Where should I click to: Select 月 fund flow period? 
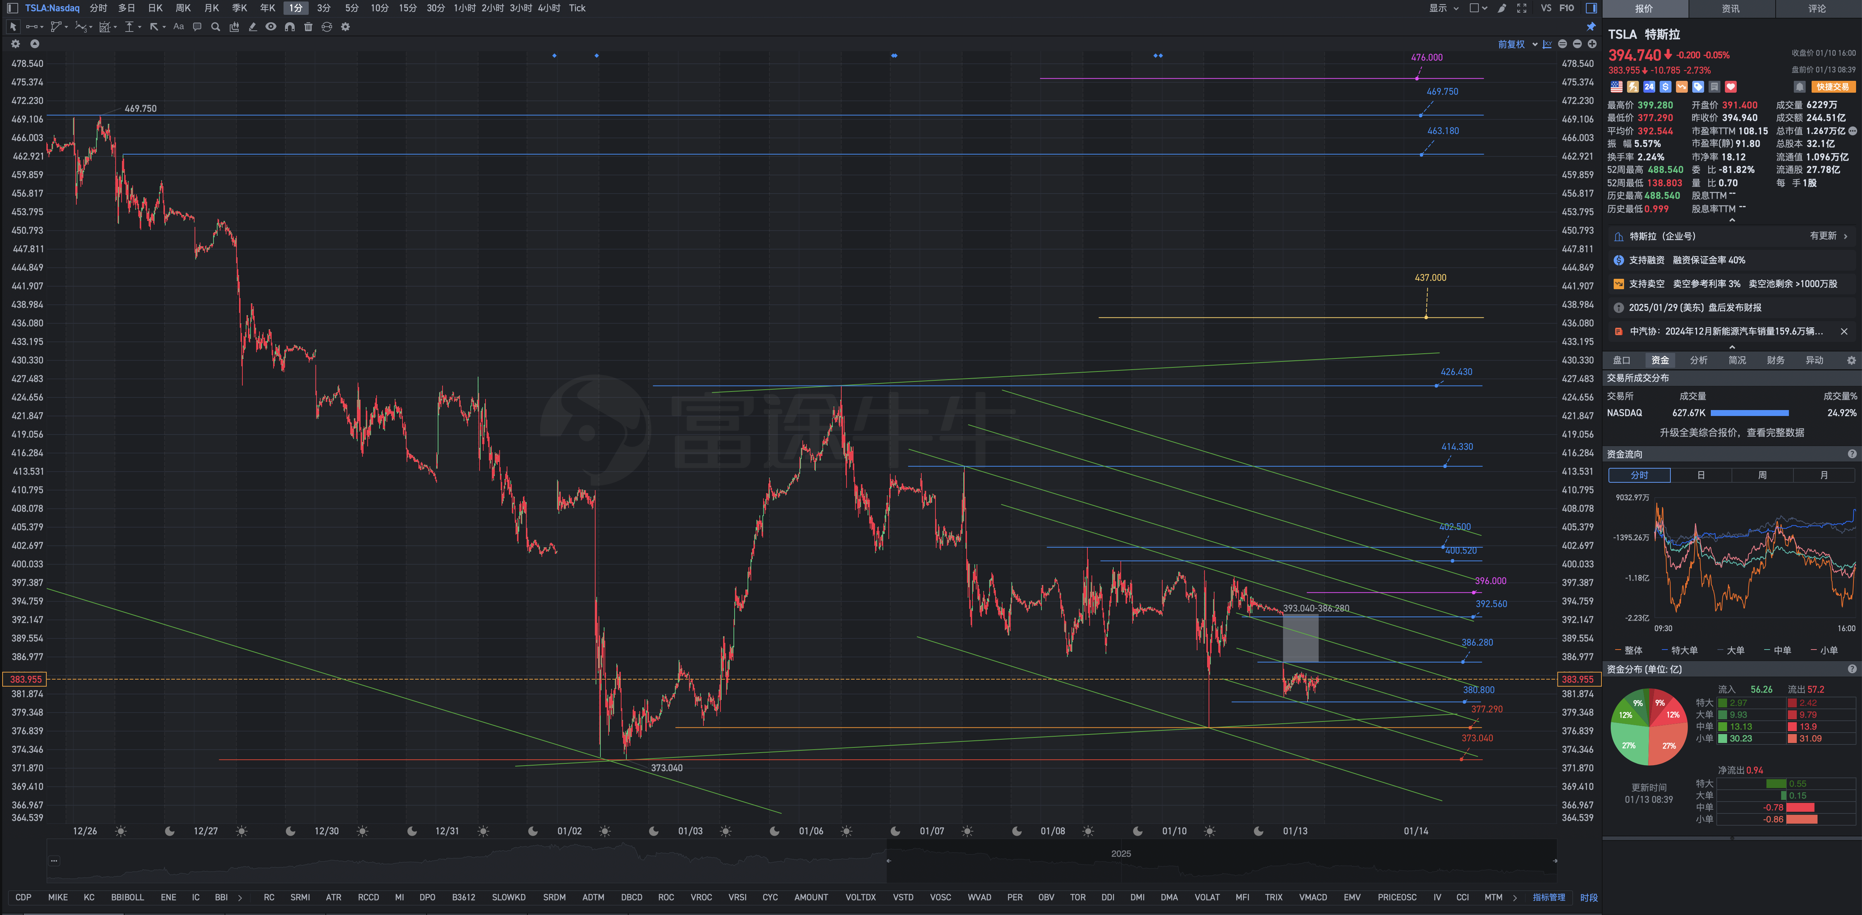[1824, 475]
